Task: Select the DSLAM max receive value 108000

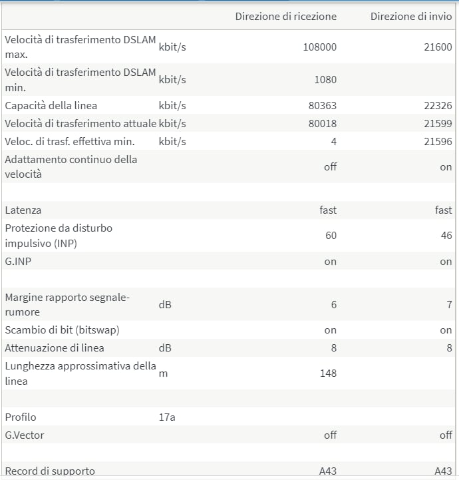Action: tap(319, 47)
